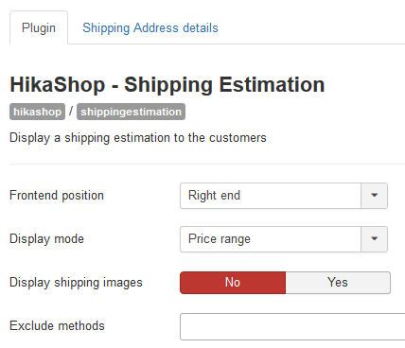Open the Price range display mode dropdown
This screenshot has width=405, height=348.
coord(284,239)
